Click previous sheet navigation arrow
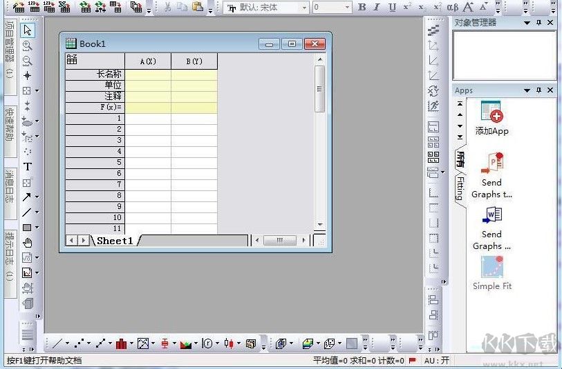This screenshot has height=369, width=562. (x=72, y=240)
